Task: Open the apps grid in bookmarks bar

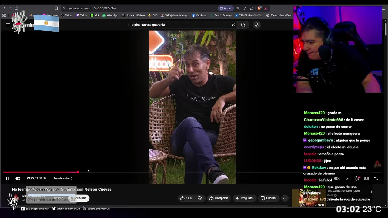Action: [x=4, y=15]
